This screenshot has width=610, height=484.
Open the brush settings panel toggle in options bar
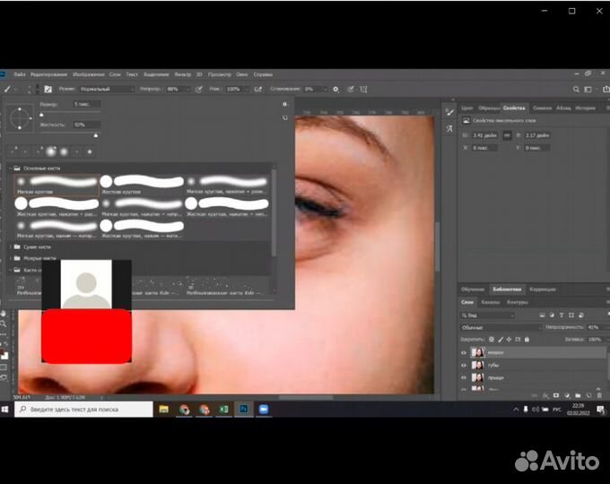48,90
